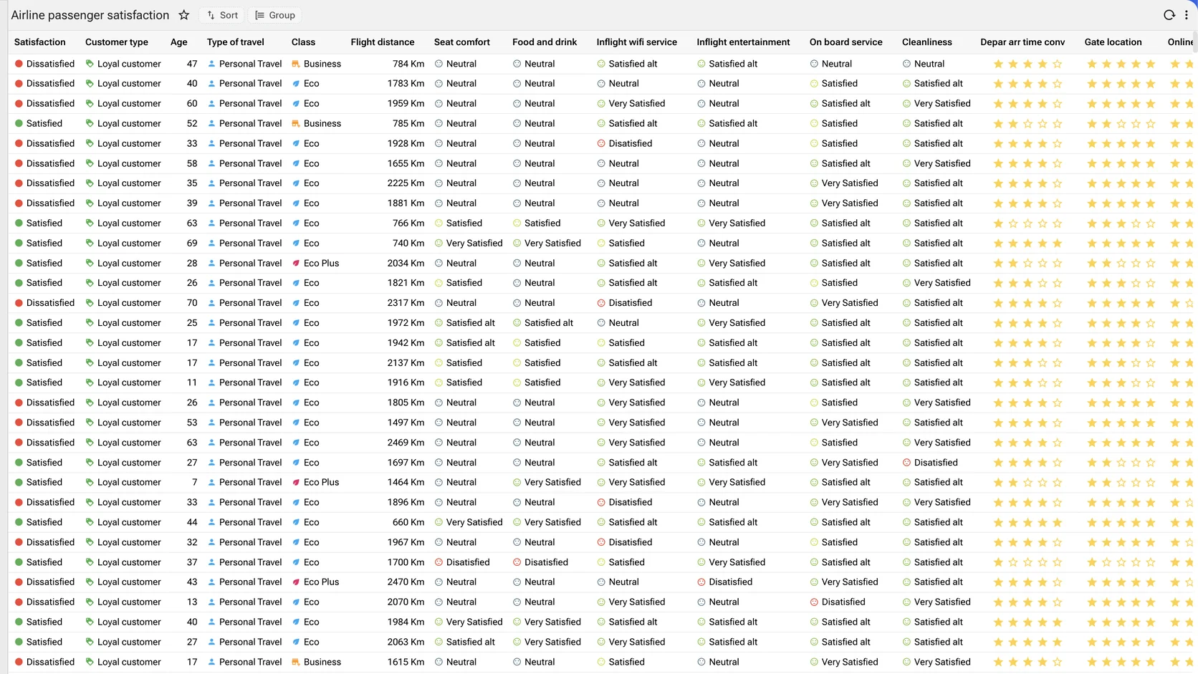Click the Cleanliness column header
Viewport: 1198px width, 674px height.
(927, 42)
